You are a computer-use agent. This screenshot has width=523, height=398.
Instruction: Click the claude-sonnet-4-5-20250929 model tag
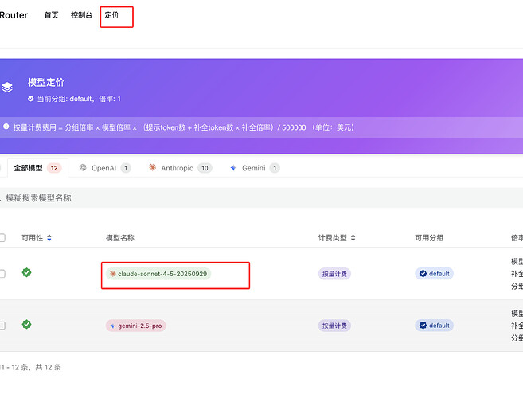[158, 274]
